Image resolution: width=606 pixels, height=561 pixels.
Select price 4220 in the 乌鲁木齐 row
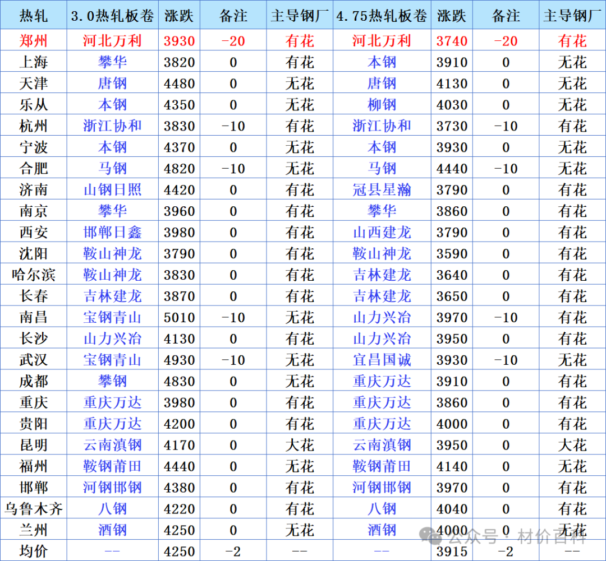click(x=179, y=508)
